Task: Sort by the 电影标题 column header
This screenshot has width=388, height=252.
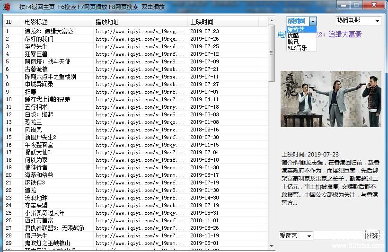Action: click(57, 22)
